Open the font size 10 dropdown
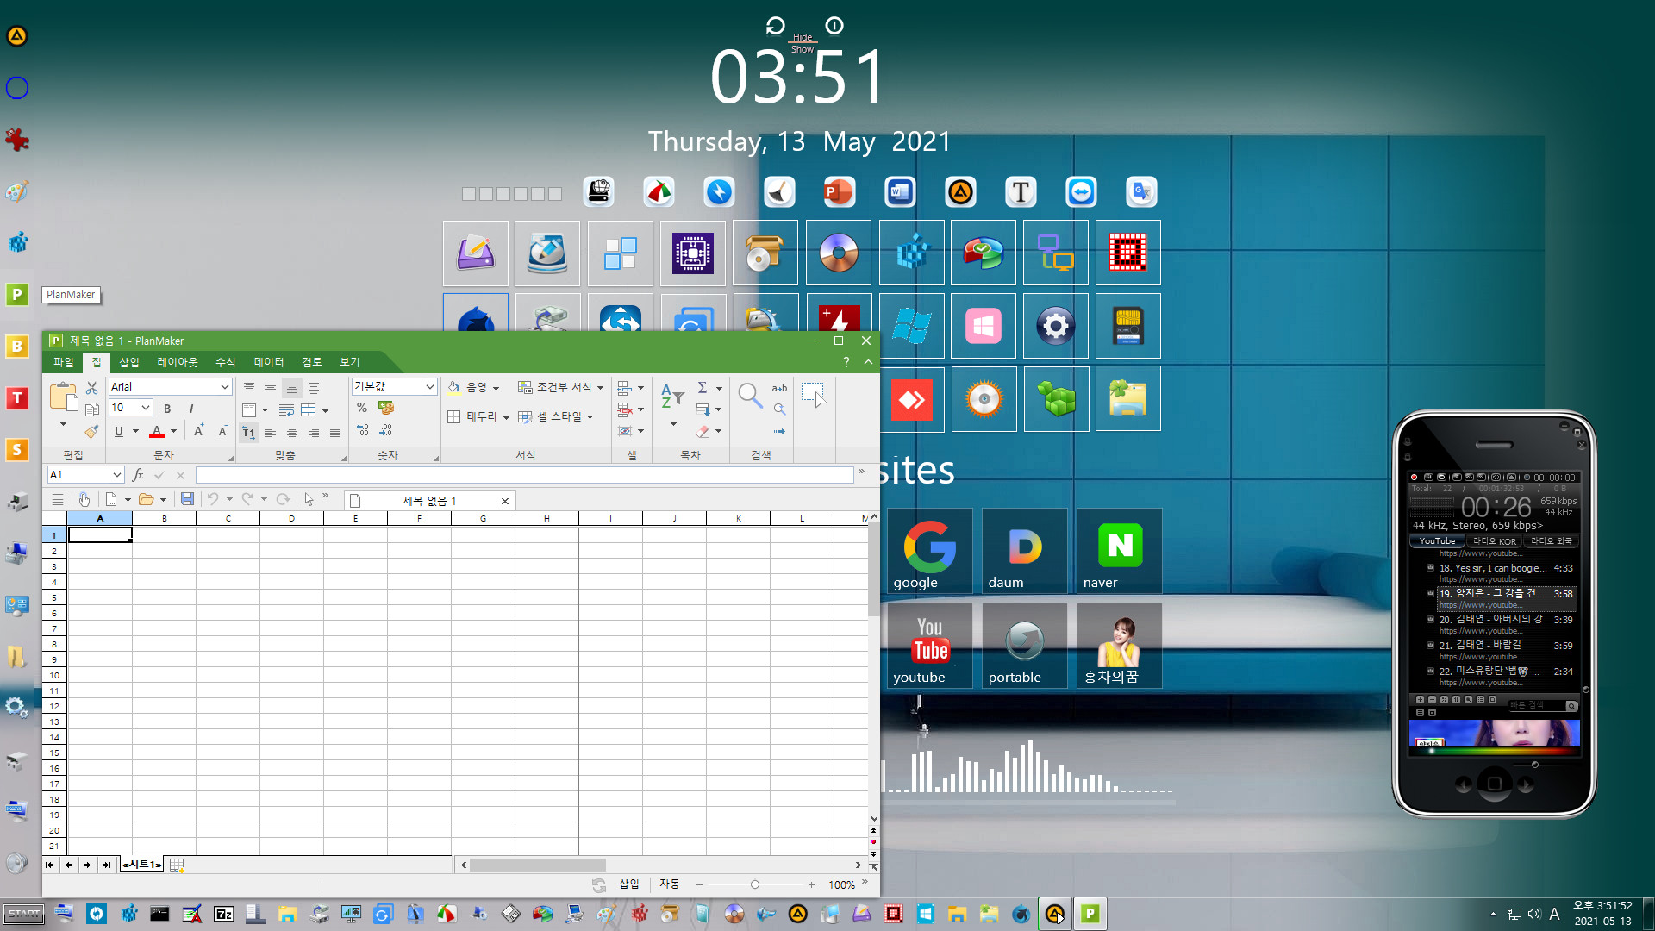Image resolution: width=1655 pixels, height=931 pixels. tap(146, 408)
